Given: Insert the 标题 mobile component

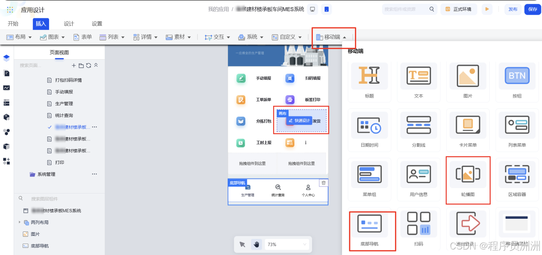Looking at the screenshot, I should coord(369,81).
